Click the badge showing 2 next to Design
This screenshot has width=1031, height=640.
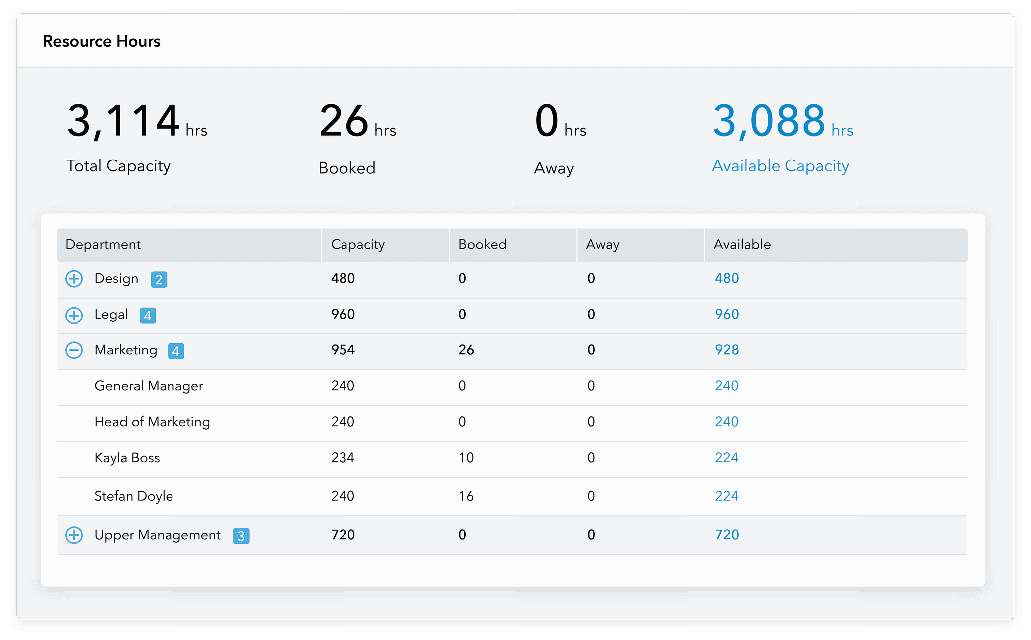pyautogui.click(x=159, y=279)
